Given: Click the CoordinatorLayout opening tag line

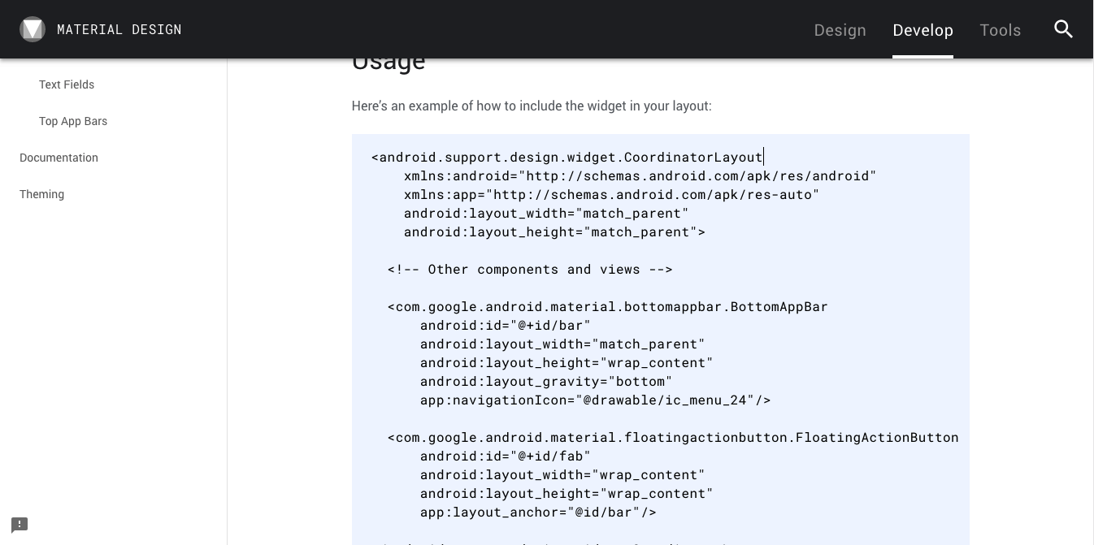Looking at the screenshot, I should [x=567, y=157].
